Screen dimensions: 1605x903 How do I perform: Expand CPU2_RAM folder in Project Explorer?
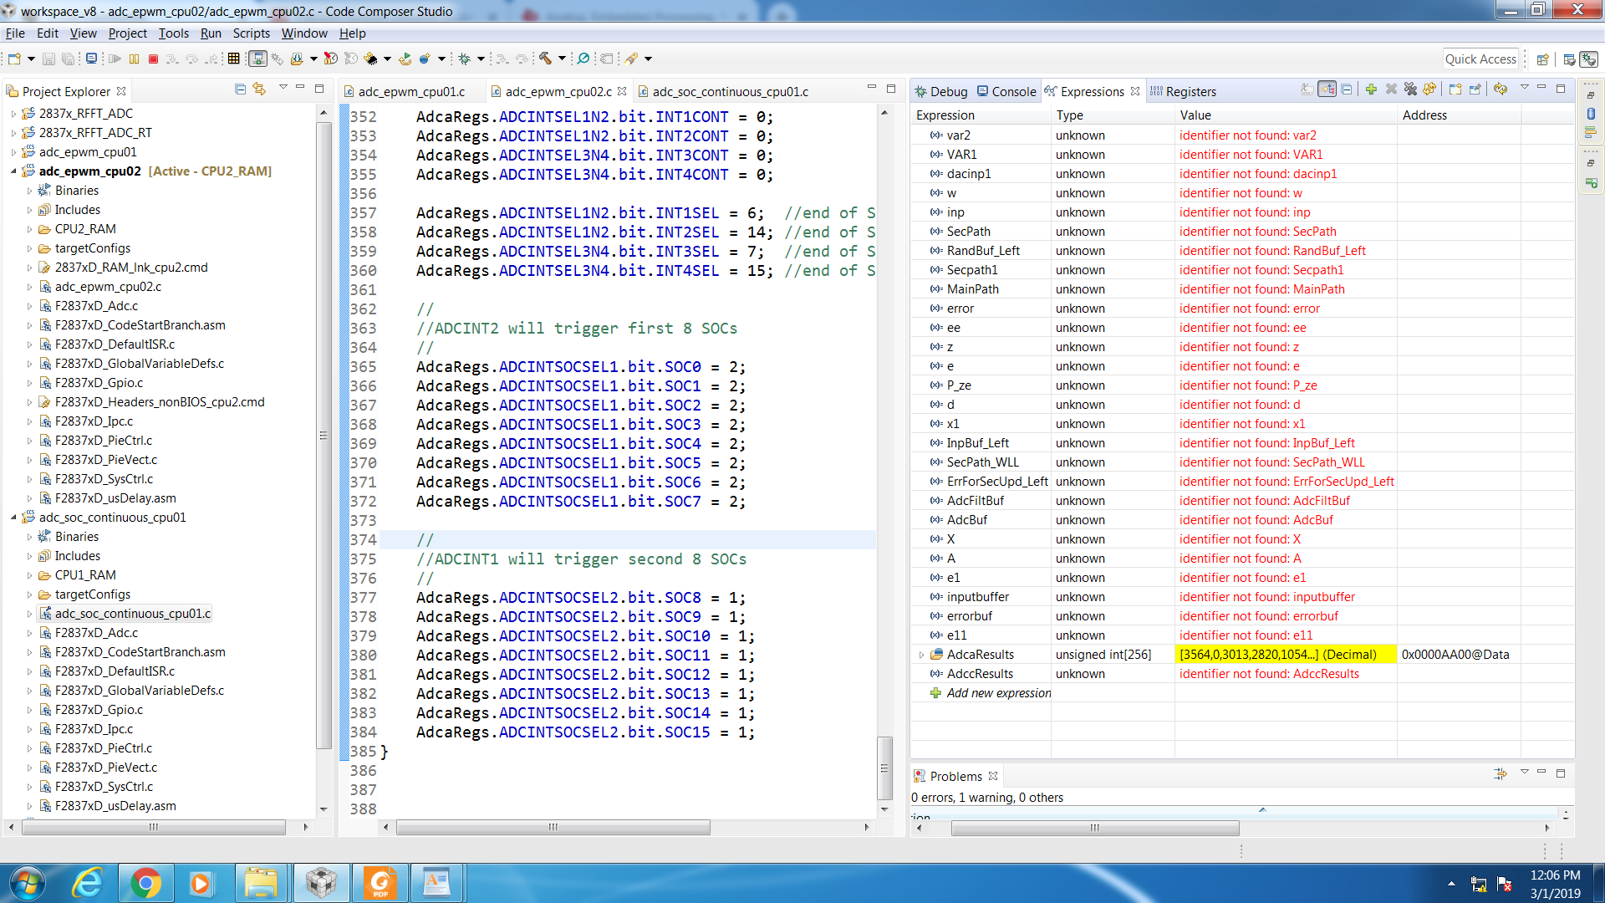(x=29, y=229)
